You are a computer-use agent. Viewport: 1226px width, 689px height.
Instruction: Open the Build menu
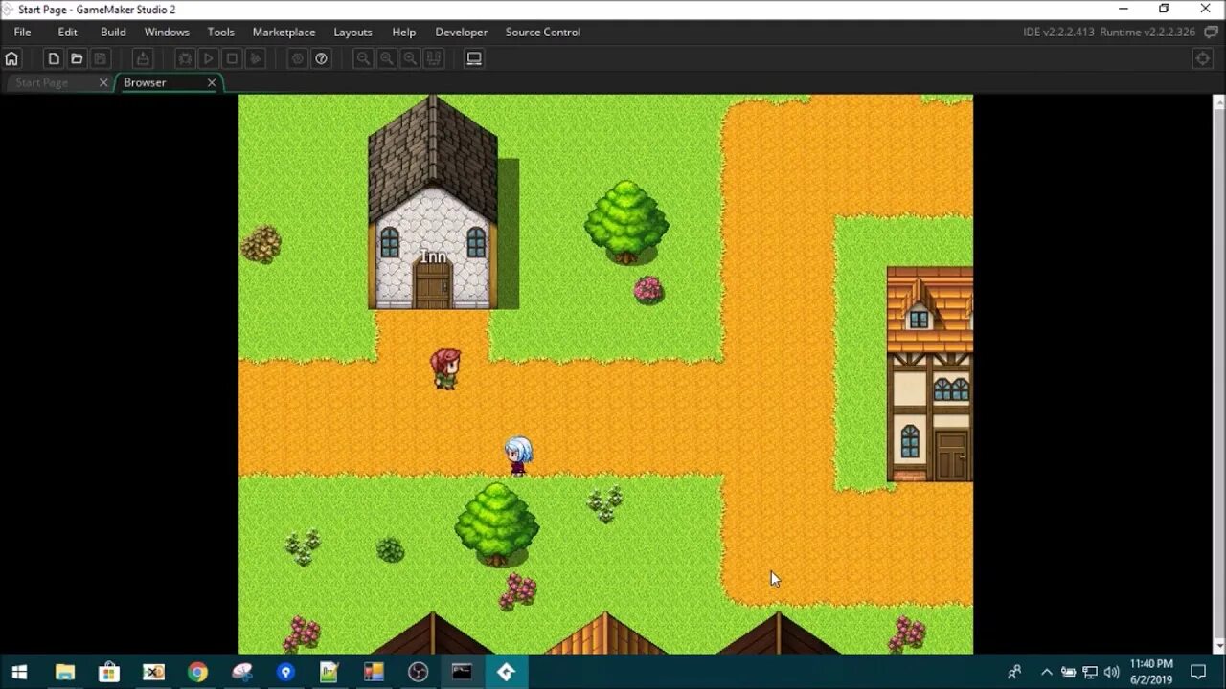tap(113, 32)
